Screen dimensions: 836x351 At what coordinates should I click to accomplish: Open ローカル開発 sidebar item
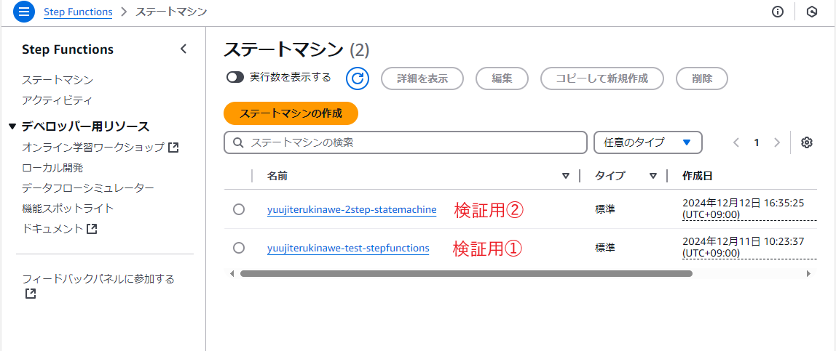pos(52,168)
